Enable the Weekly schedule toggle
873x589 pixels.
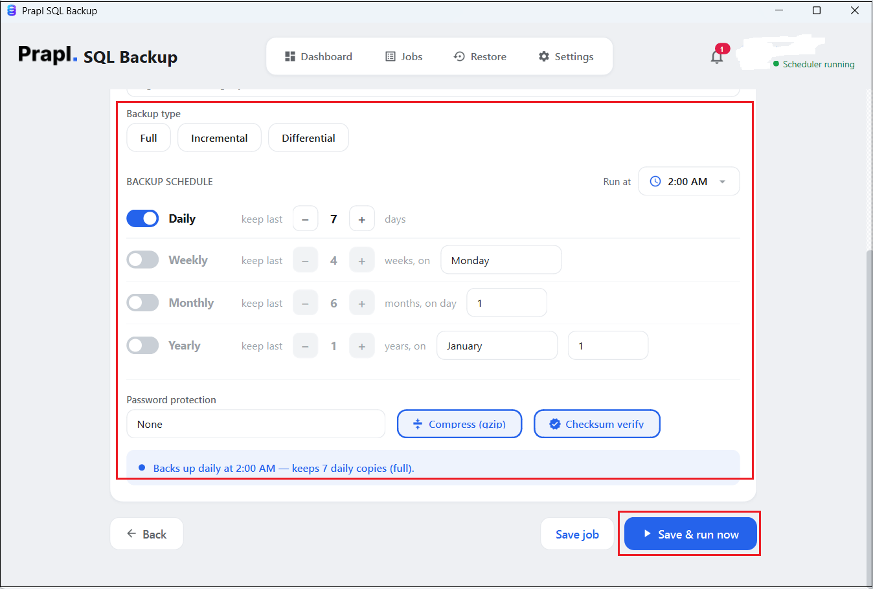pyautogui.click(x=142, y=260)
